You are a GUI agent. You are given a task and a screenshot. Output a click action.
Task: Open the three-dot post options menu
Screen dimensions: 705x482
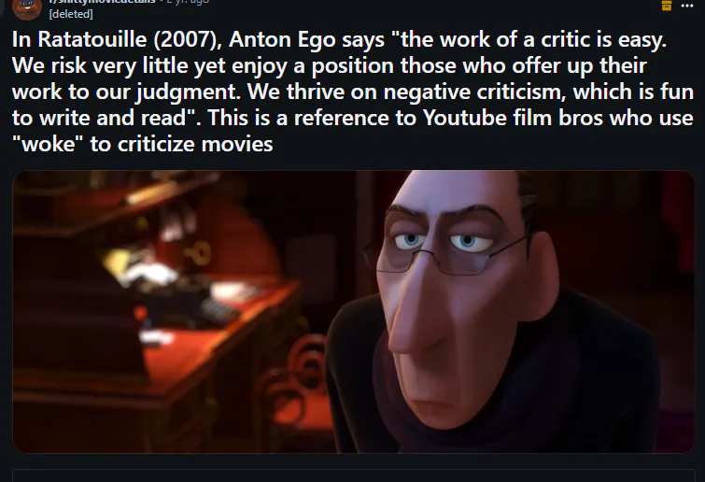(x=687, y=6)
